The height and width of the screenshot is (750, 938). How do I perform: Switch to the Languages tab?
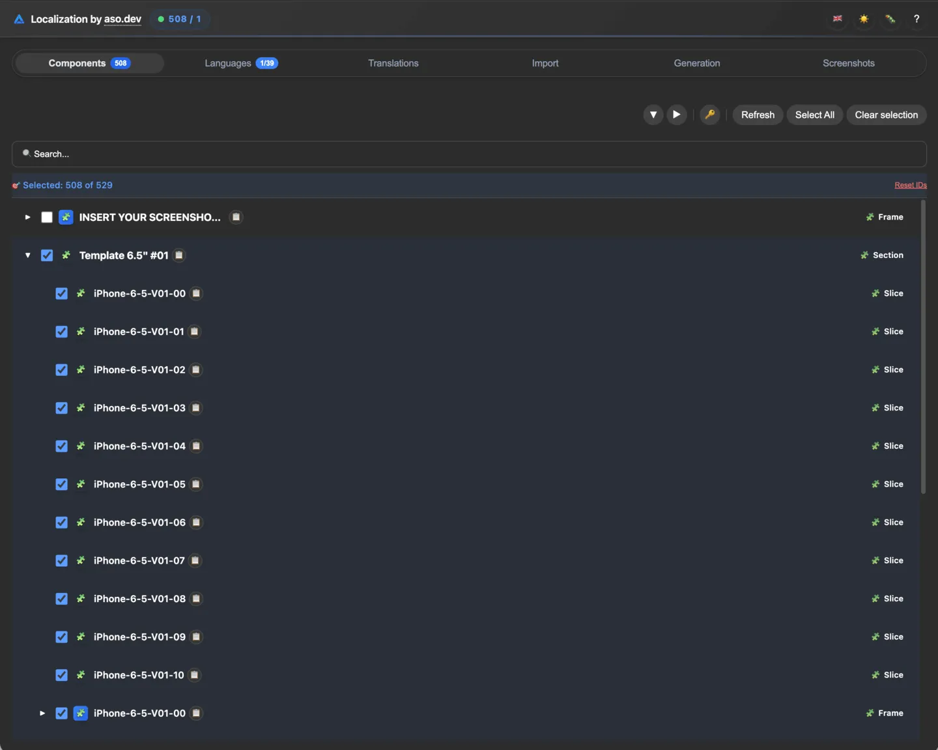click(x=240, y=63)
